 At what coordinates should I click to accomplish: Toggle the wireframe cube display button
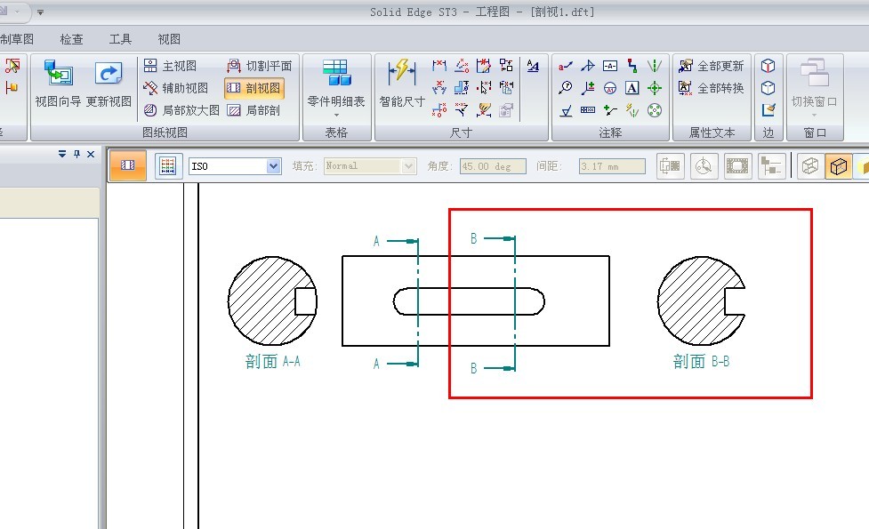(x=810, y=166)
